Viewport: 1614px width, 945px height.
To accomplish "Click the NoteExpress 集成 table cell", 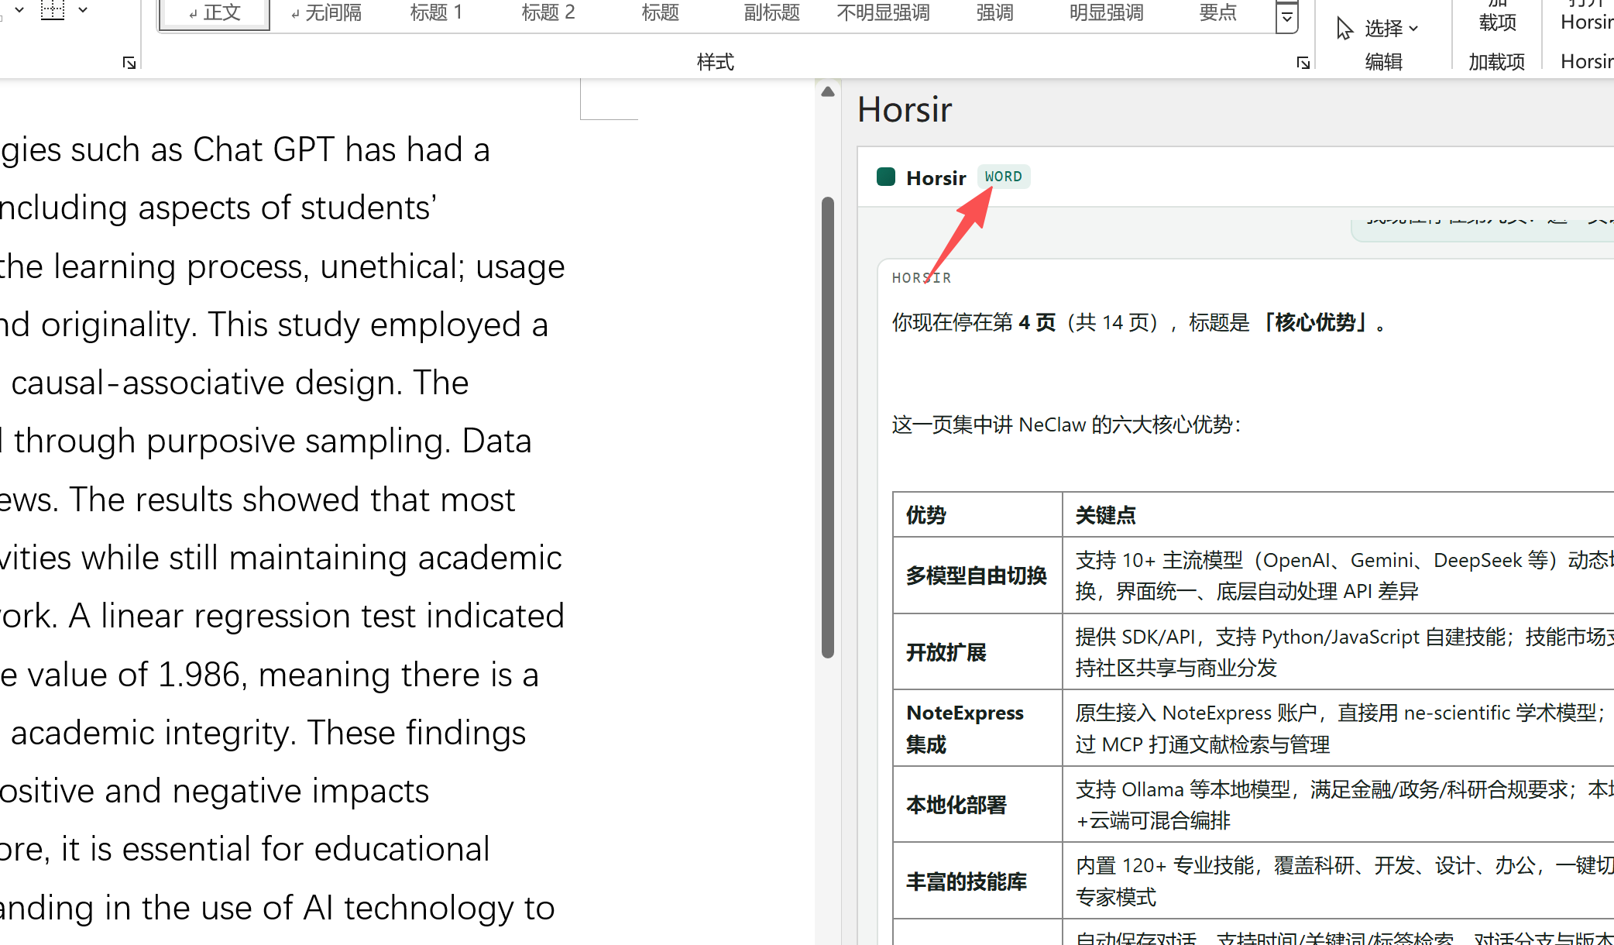I will 977,728.
